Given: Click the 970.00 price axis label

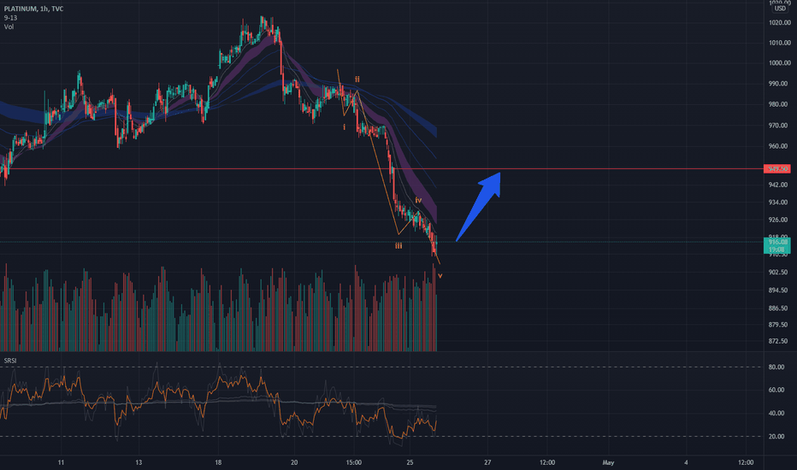Looking at the screenshot, I should pyautogui.click(x=780, y=125).
